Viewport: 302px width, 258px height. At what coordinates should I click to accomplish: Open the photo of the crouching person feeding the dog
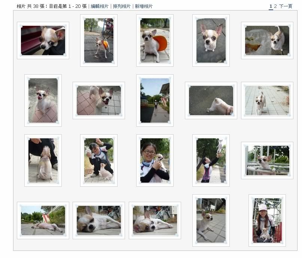tap(99, 160)
